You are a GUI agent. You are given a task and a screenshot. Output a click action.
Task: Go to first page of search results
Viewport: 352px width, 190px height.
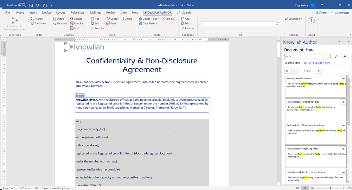(x=287, y=71)
